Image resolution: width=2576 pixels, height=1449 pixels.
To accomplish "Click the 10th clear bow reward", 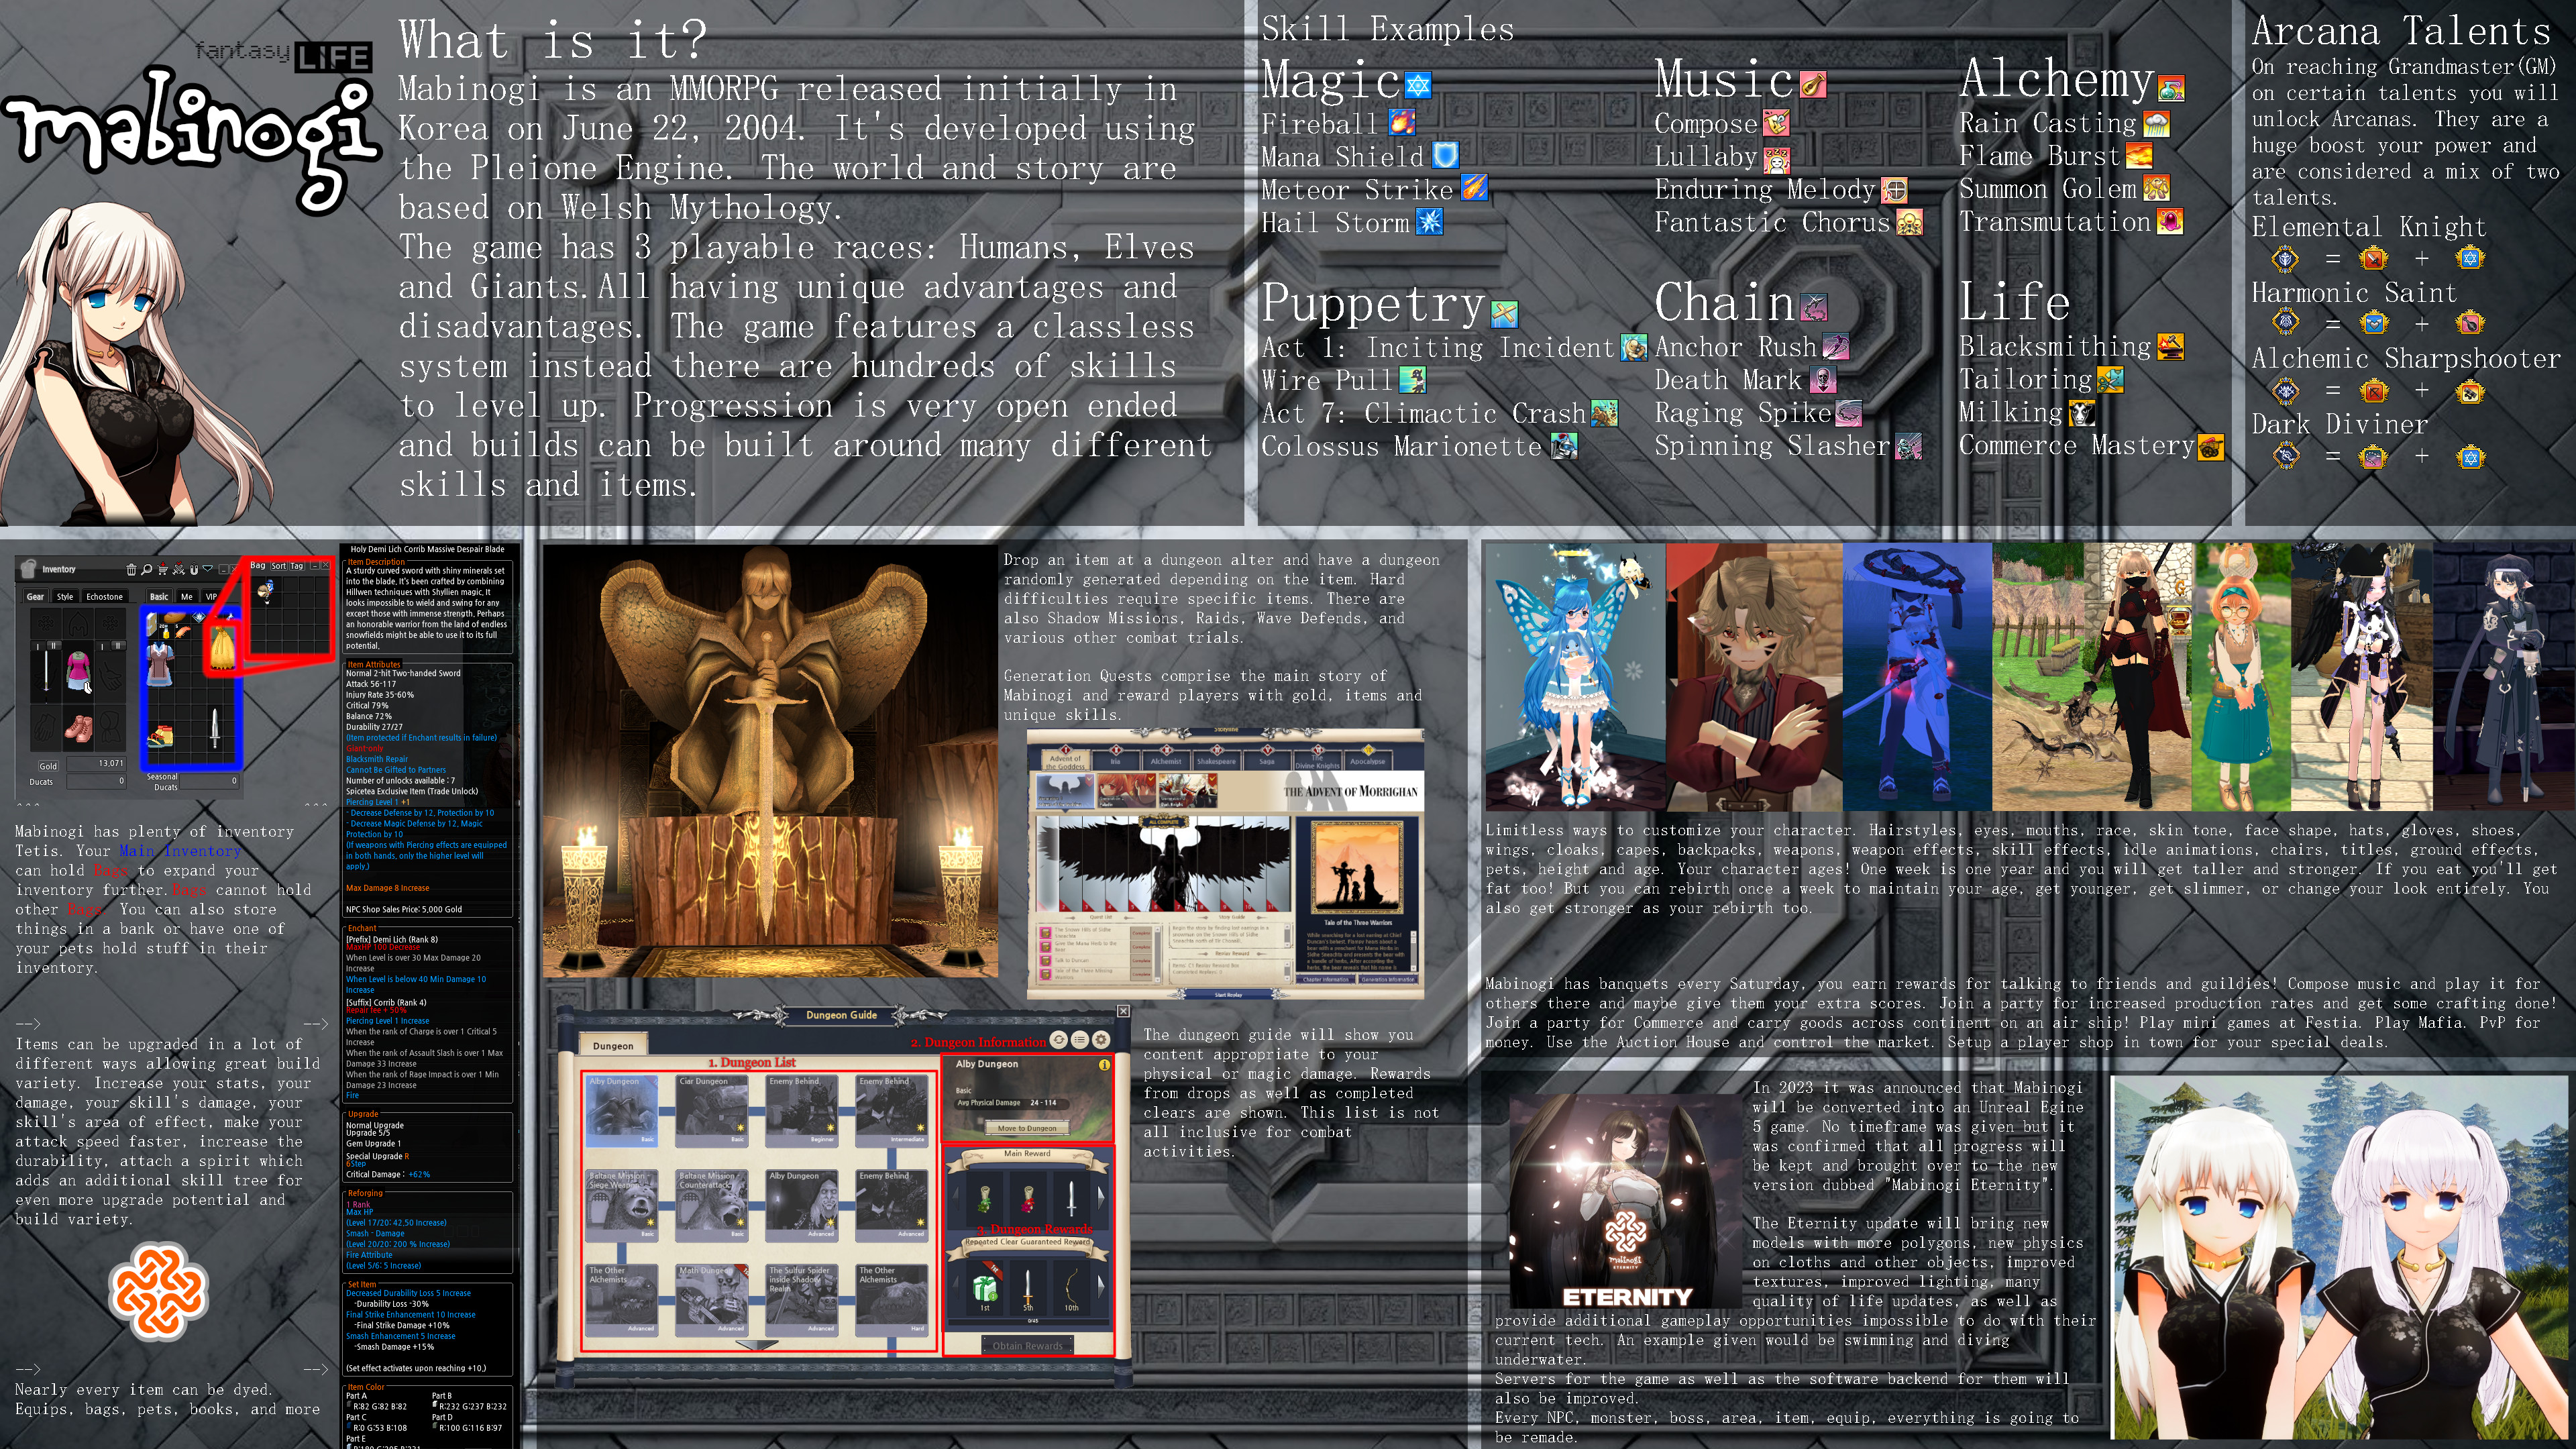I will point(1072,1289).
